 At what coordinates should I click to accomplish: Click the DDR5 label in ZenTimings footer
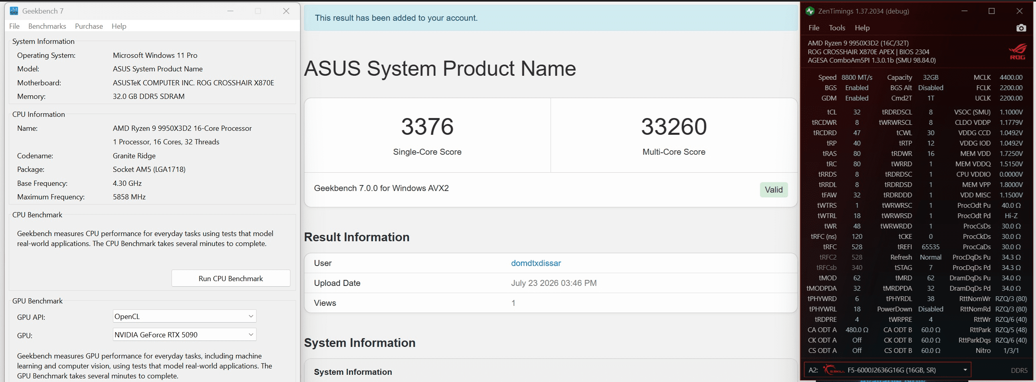pyautogui.click(x=1019, y=370)
